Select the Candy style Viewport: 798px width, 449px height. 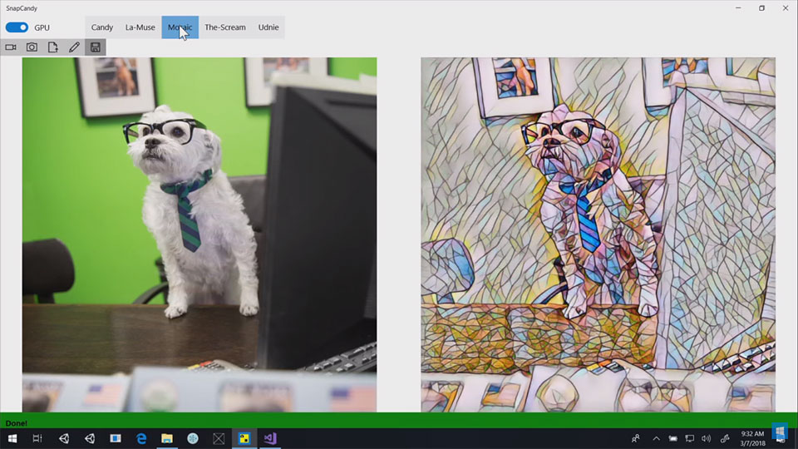coord(102,27)
